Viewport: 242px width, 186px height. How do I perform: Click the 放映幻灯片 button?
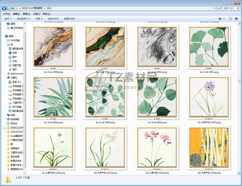(53, 19)
